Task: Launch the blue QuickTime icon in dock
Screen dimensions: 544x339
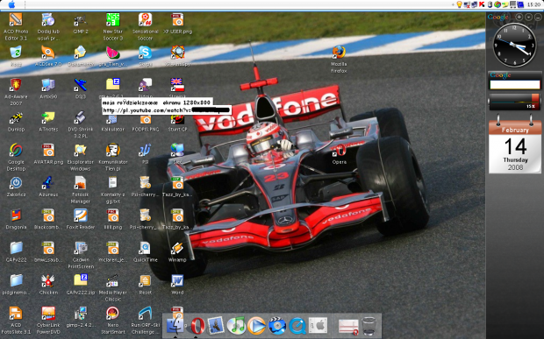Action: point(297,326)
